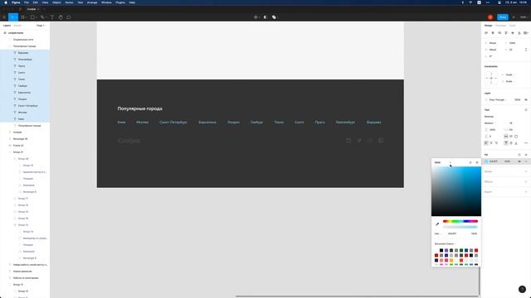531x298 pixels.
Task: Open Solid fill type dropdown
Action: 443,162
